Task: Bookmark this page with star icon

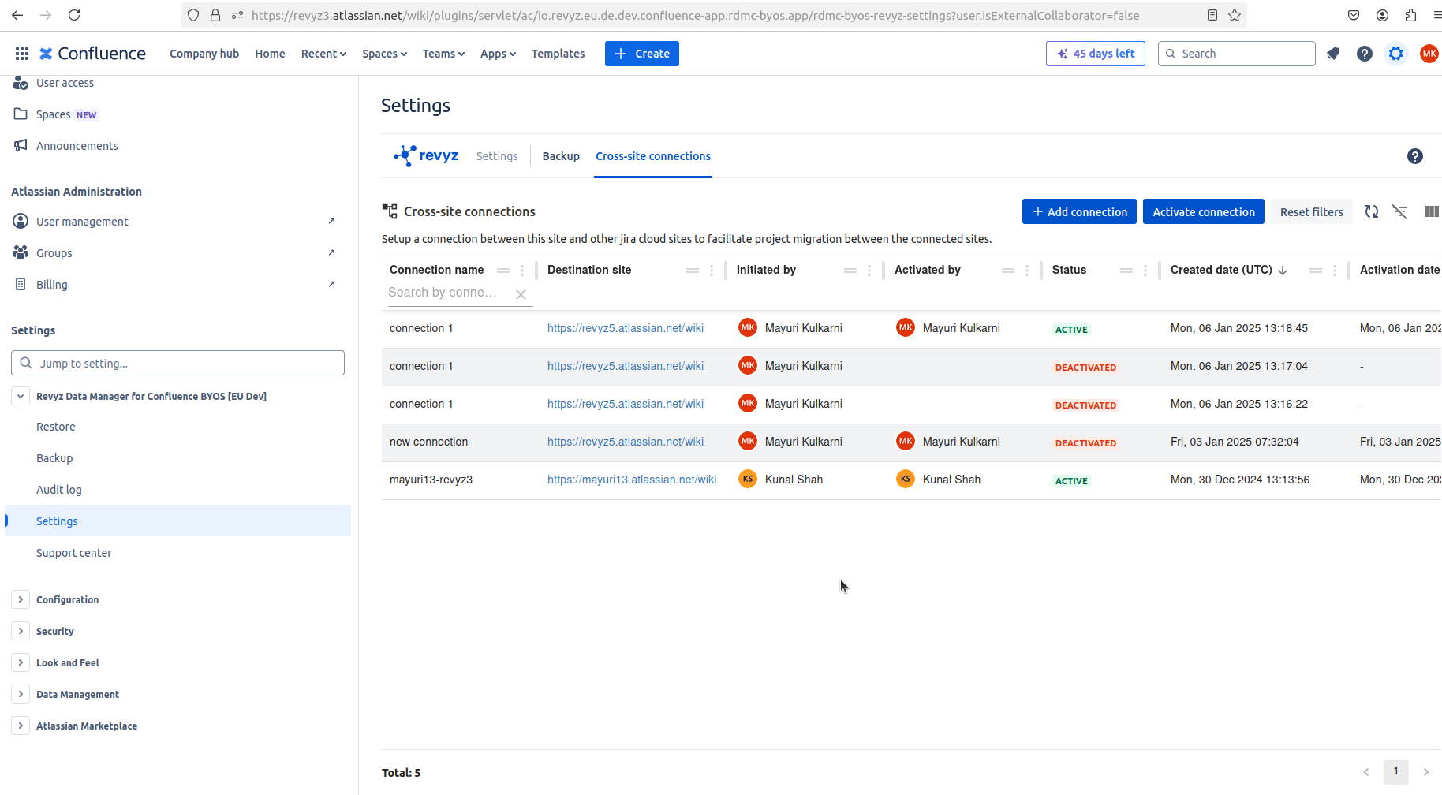Action: click(1235, 15)
